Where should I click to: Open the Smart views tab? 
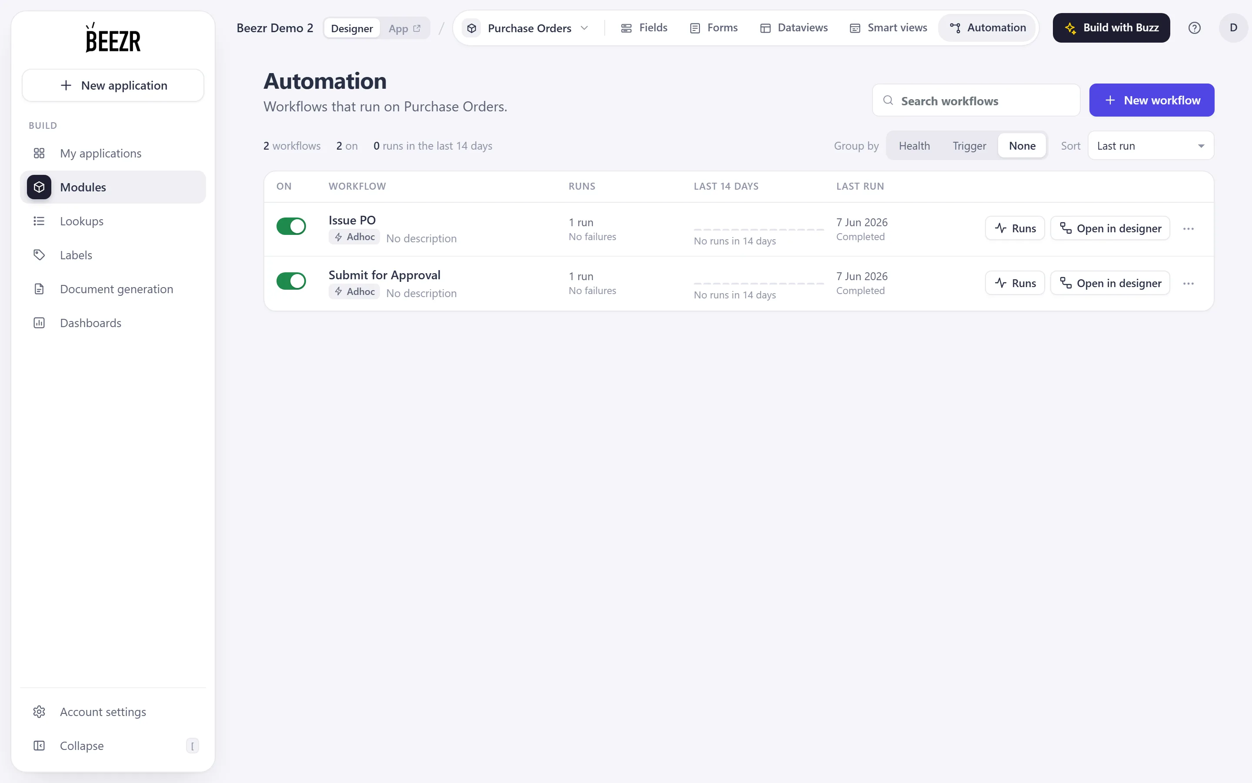(888, 28)
